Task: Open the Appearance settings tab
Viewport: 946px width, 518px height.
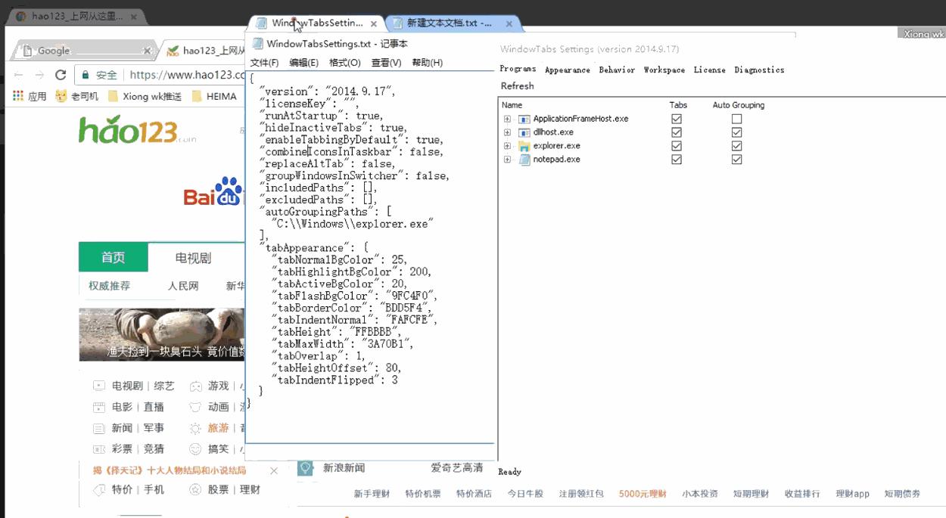Action: click(567, 70)
